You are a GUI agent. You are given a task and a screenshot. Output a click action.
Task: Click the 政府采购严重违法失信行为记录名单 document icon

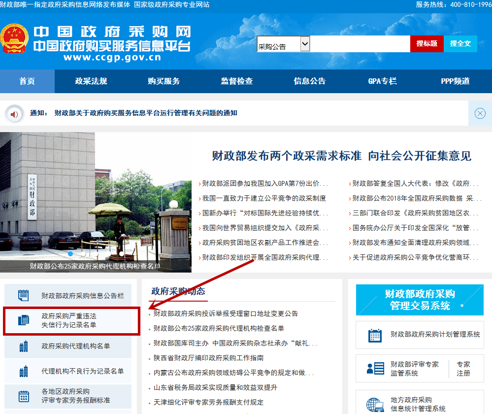click(x=23, y=320)
